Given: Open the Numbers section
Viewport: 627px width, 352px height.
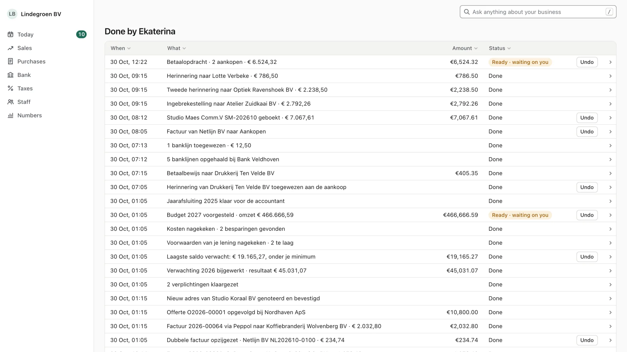Looking at the screenshot, I should click(47, 115).
